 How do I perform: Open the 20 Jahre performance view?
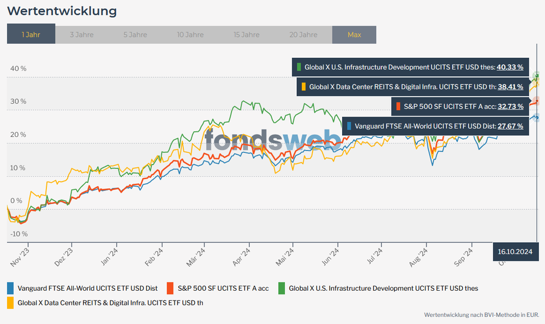pyautogui.click(x=303, y=35)
